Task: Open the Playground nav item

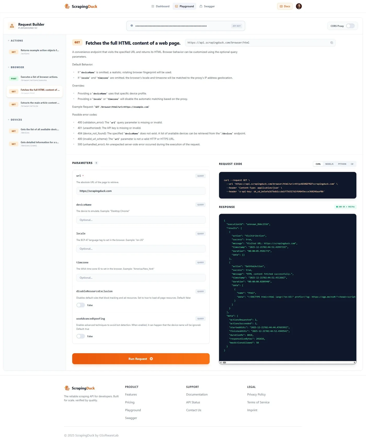Action: [x=184, y=6]
